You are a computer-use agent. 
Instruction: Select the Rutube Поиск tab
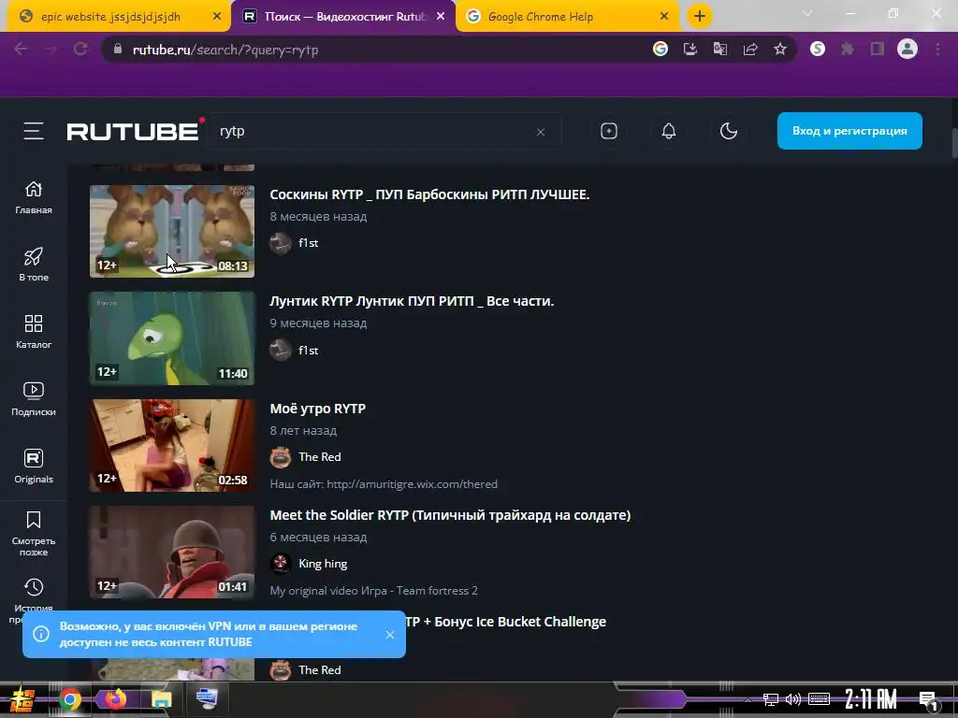click(334, 17)
